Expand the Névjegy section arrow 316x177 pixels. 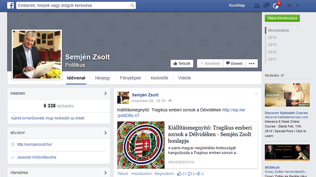click(106, 133)
